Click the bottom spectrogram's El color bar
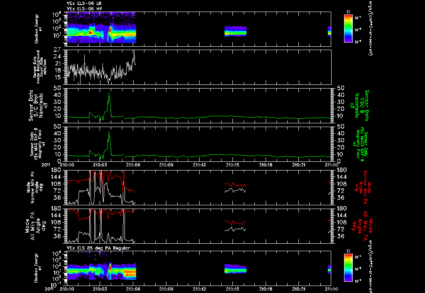Viewport: 425px width, 293px height. pos(348,268)
